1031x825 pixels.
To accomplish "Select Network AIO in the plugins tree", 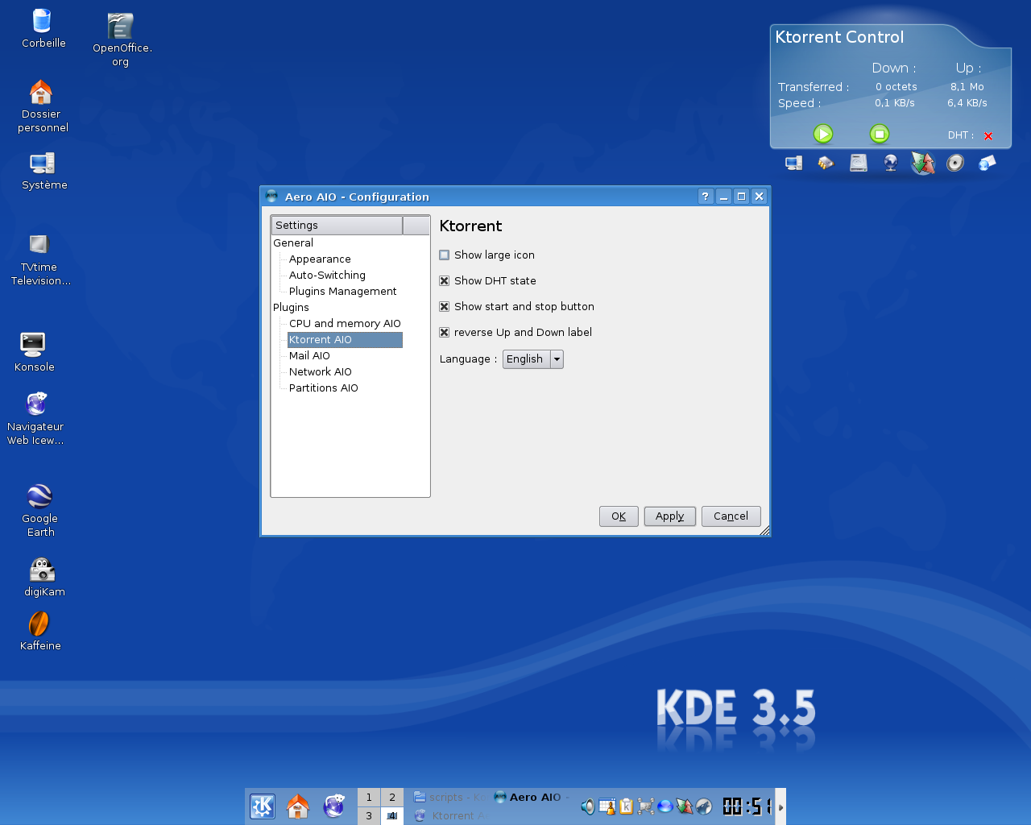I will [x=321, y=371].
